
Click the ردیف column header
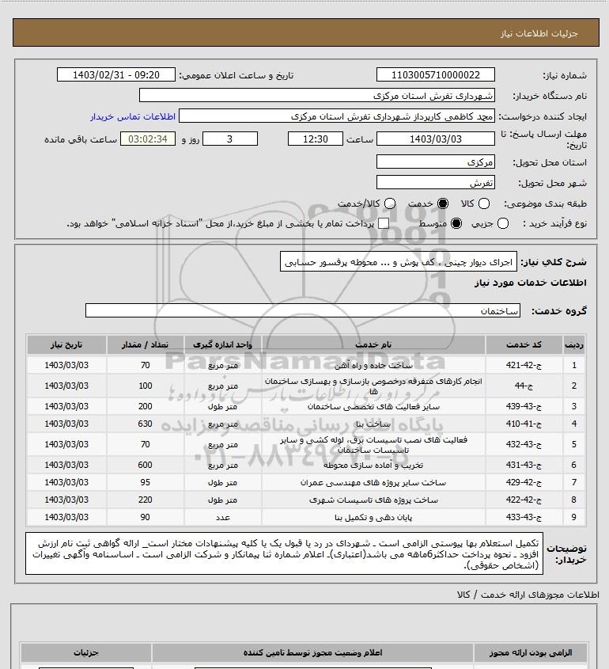(574, 344)
